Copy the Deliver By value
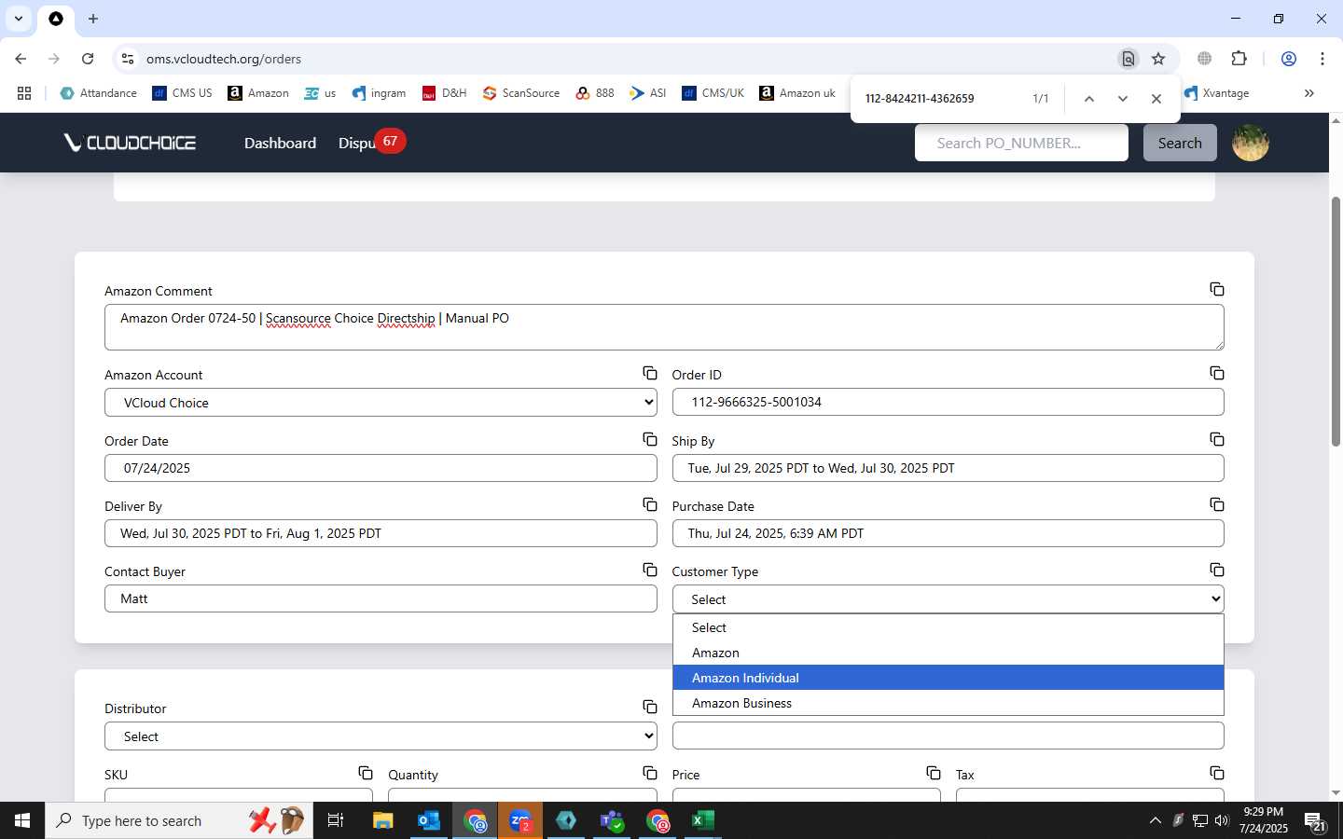The image size is (1343, 839). coord(649,504)
